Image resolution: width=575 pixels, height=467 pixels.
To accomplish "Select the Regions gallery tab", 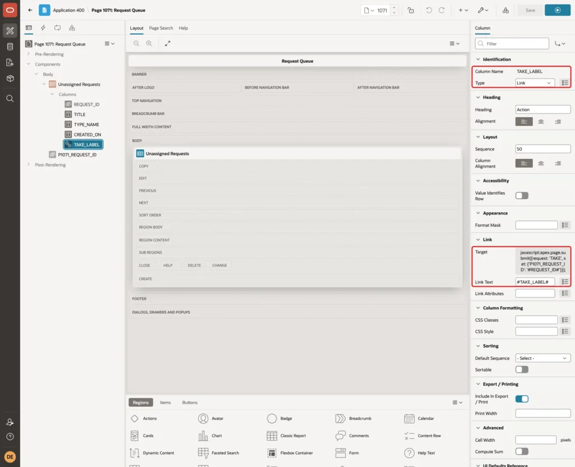I will point(140,402).
